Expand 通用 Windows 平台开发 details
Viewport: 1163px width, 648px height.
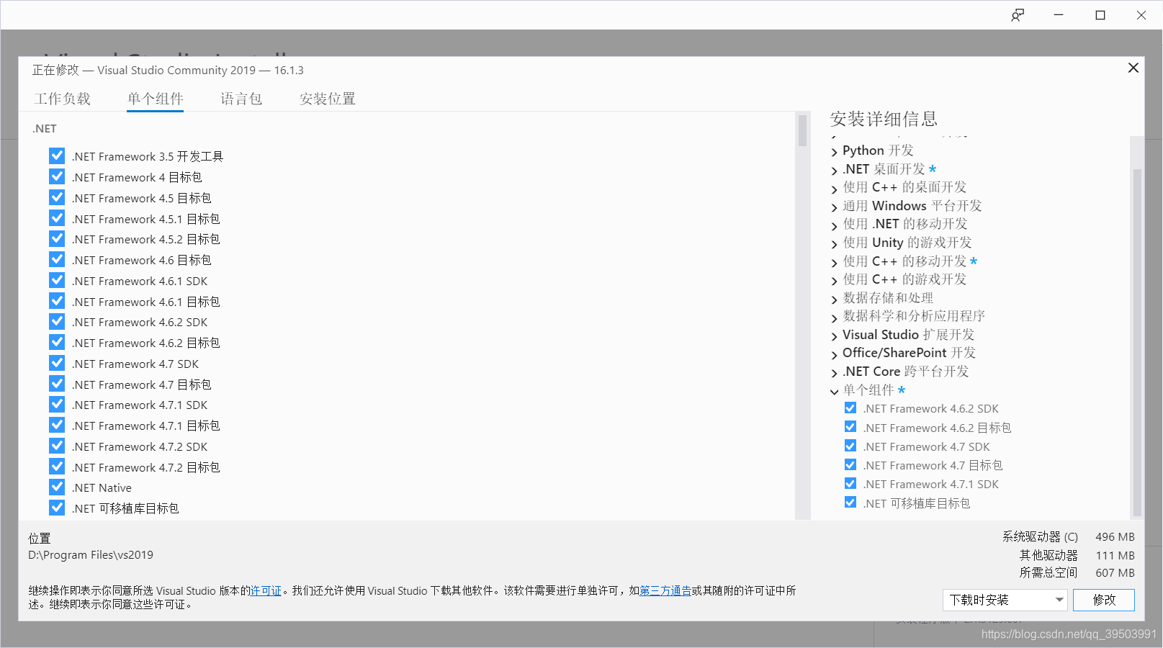[x=835, y=207]
